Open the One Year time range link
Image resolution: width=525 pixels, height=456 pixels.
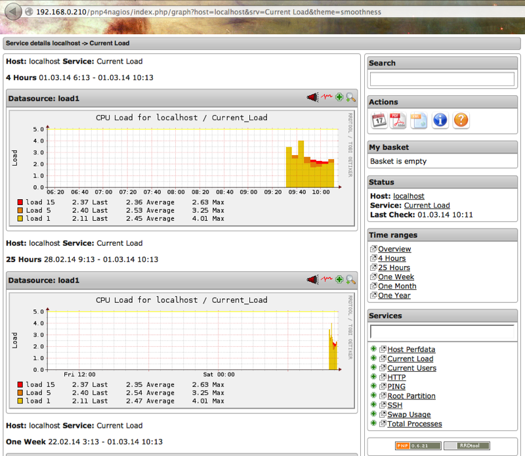click(394, 296)
